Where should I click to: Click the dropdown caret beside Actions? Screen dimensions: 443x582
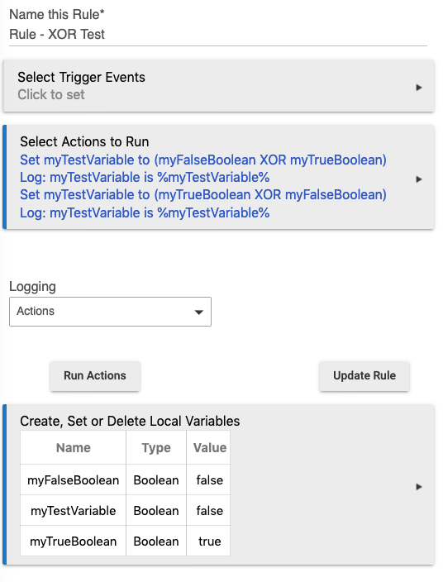click(199, 312)
